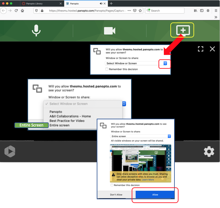Screen dimensions: 220x208
Task: Close the preview with the white X icon
Action: [212, 49]
